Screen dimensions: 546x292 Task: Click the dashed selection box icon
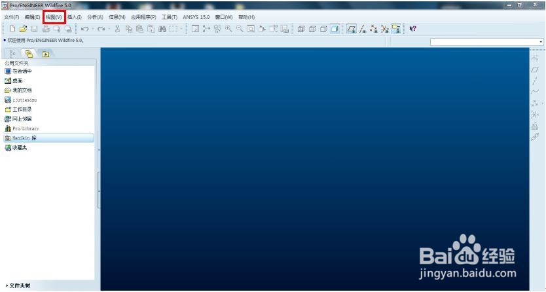(173, 29)
